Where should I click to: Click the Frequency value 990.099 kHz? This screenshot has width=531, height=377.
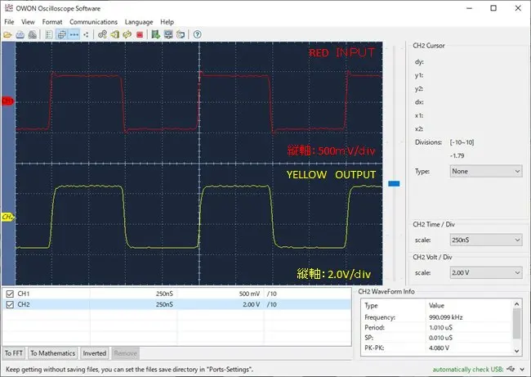(446, 317)
